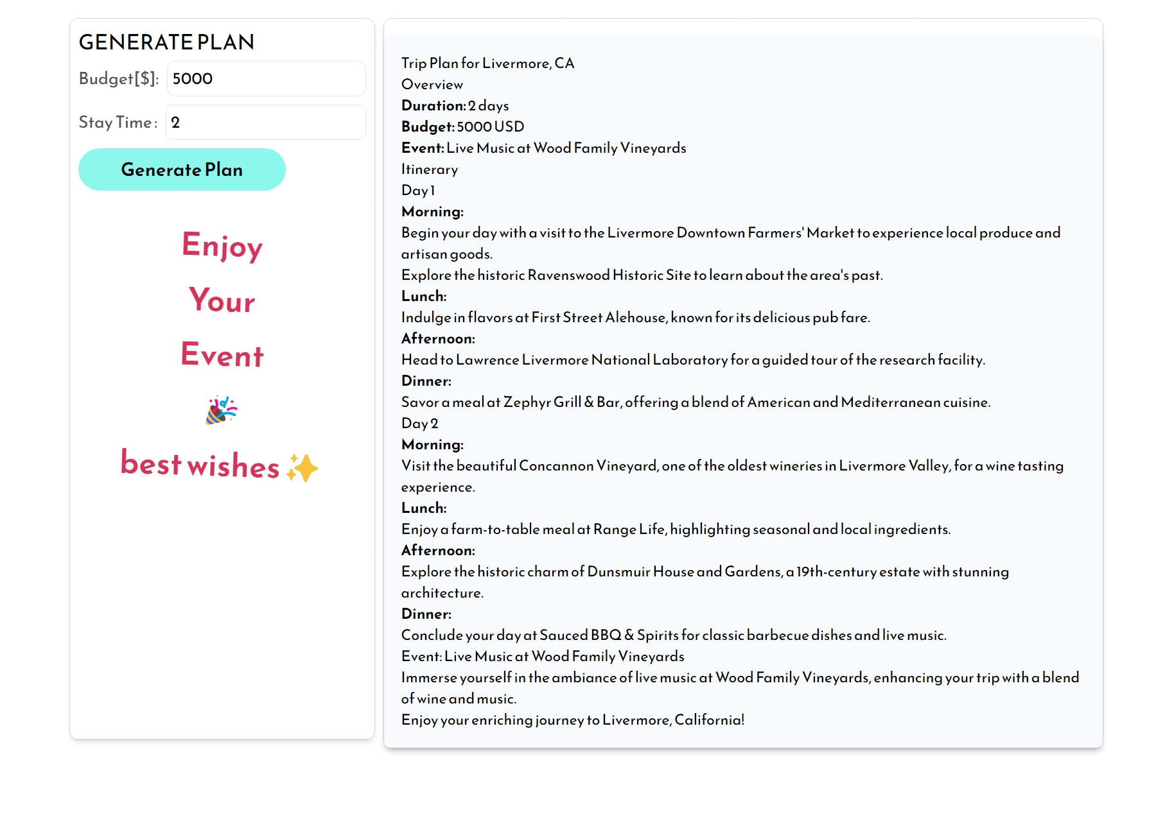This screenshot has width=1165, height=837.
Task: Click the Event: Live Music line in Overview
Action: point(544,148)
